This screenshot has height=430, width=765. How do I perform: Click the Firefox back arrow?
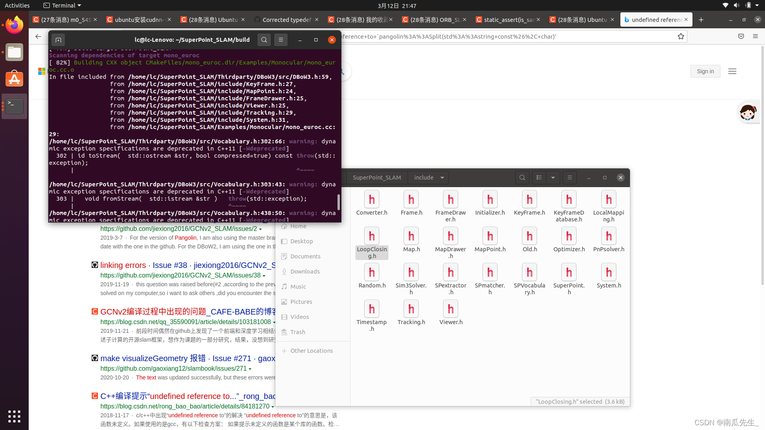coord(38,37)
